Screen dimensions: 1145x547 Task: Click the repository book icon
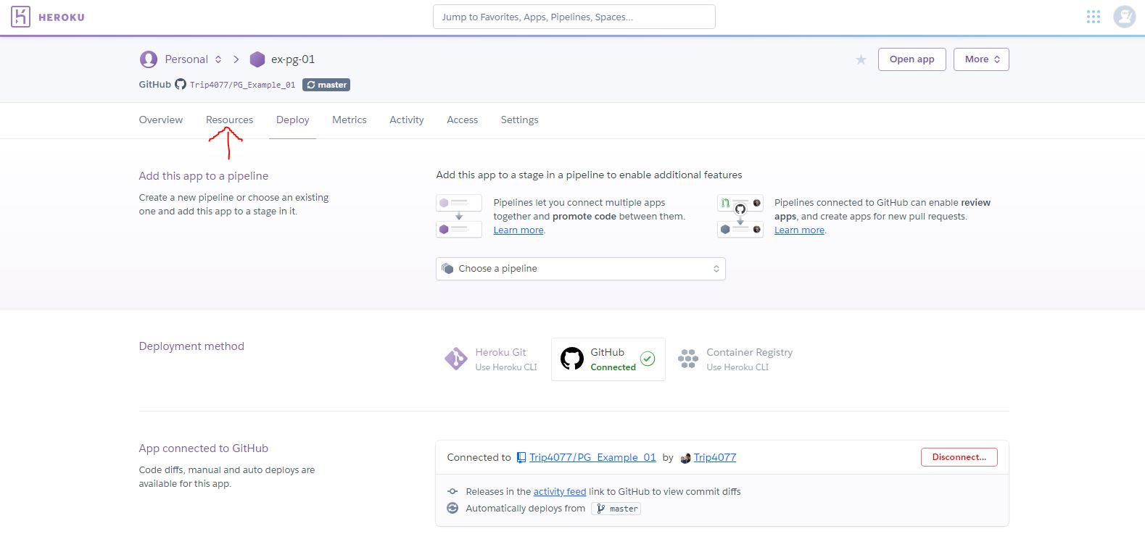(521, 458)
